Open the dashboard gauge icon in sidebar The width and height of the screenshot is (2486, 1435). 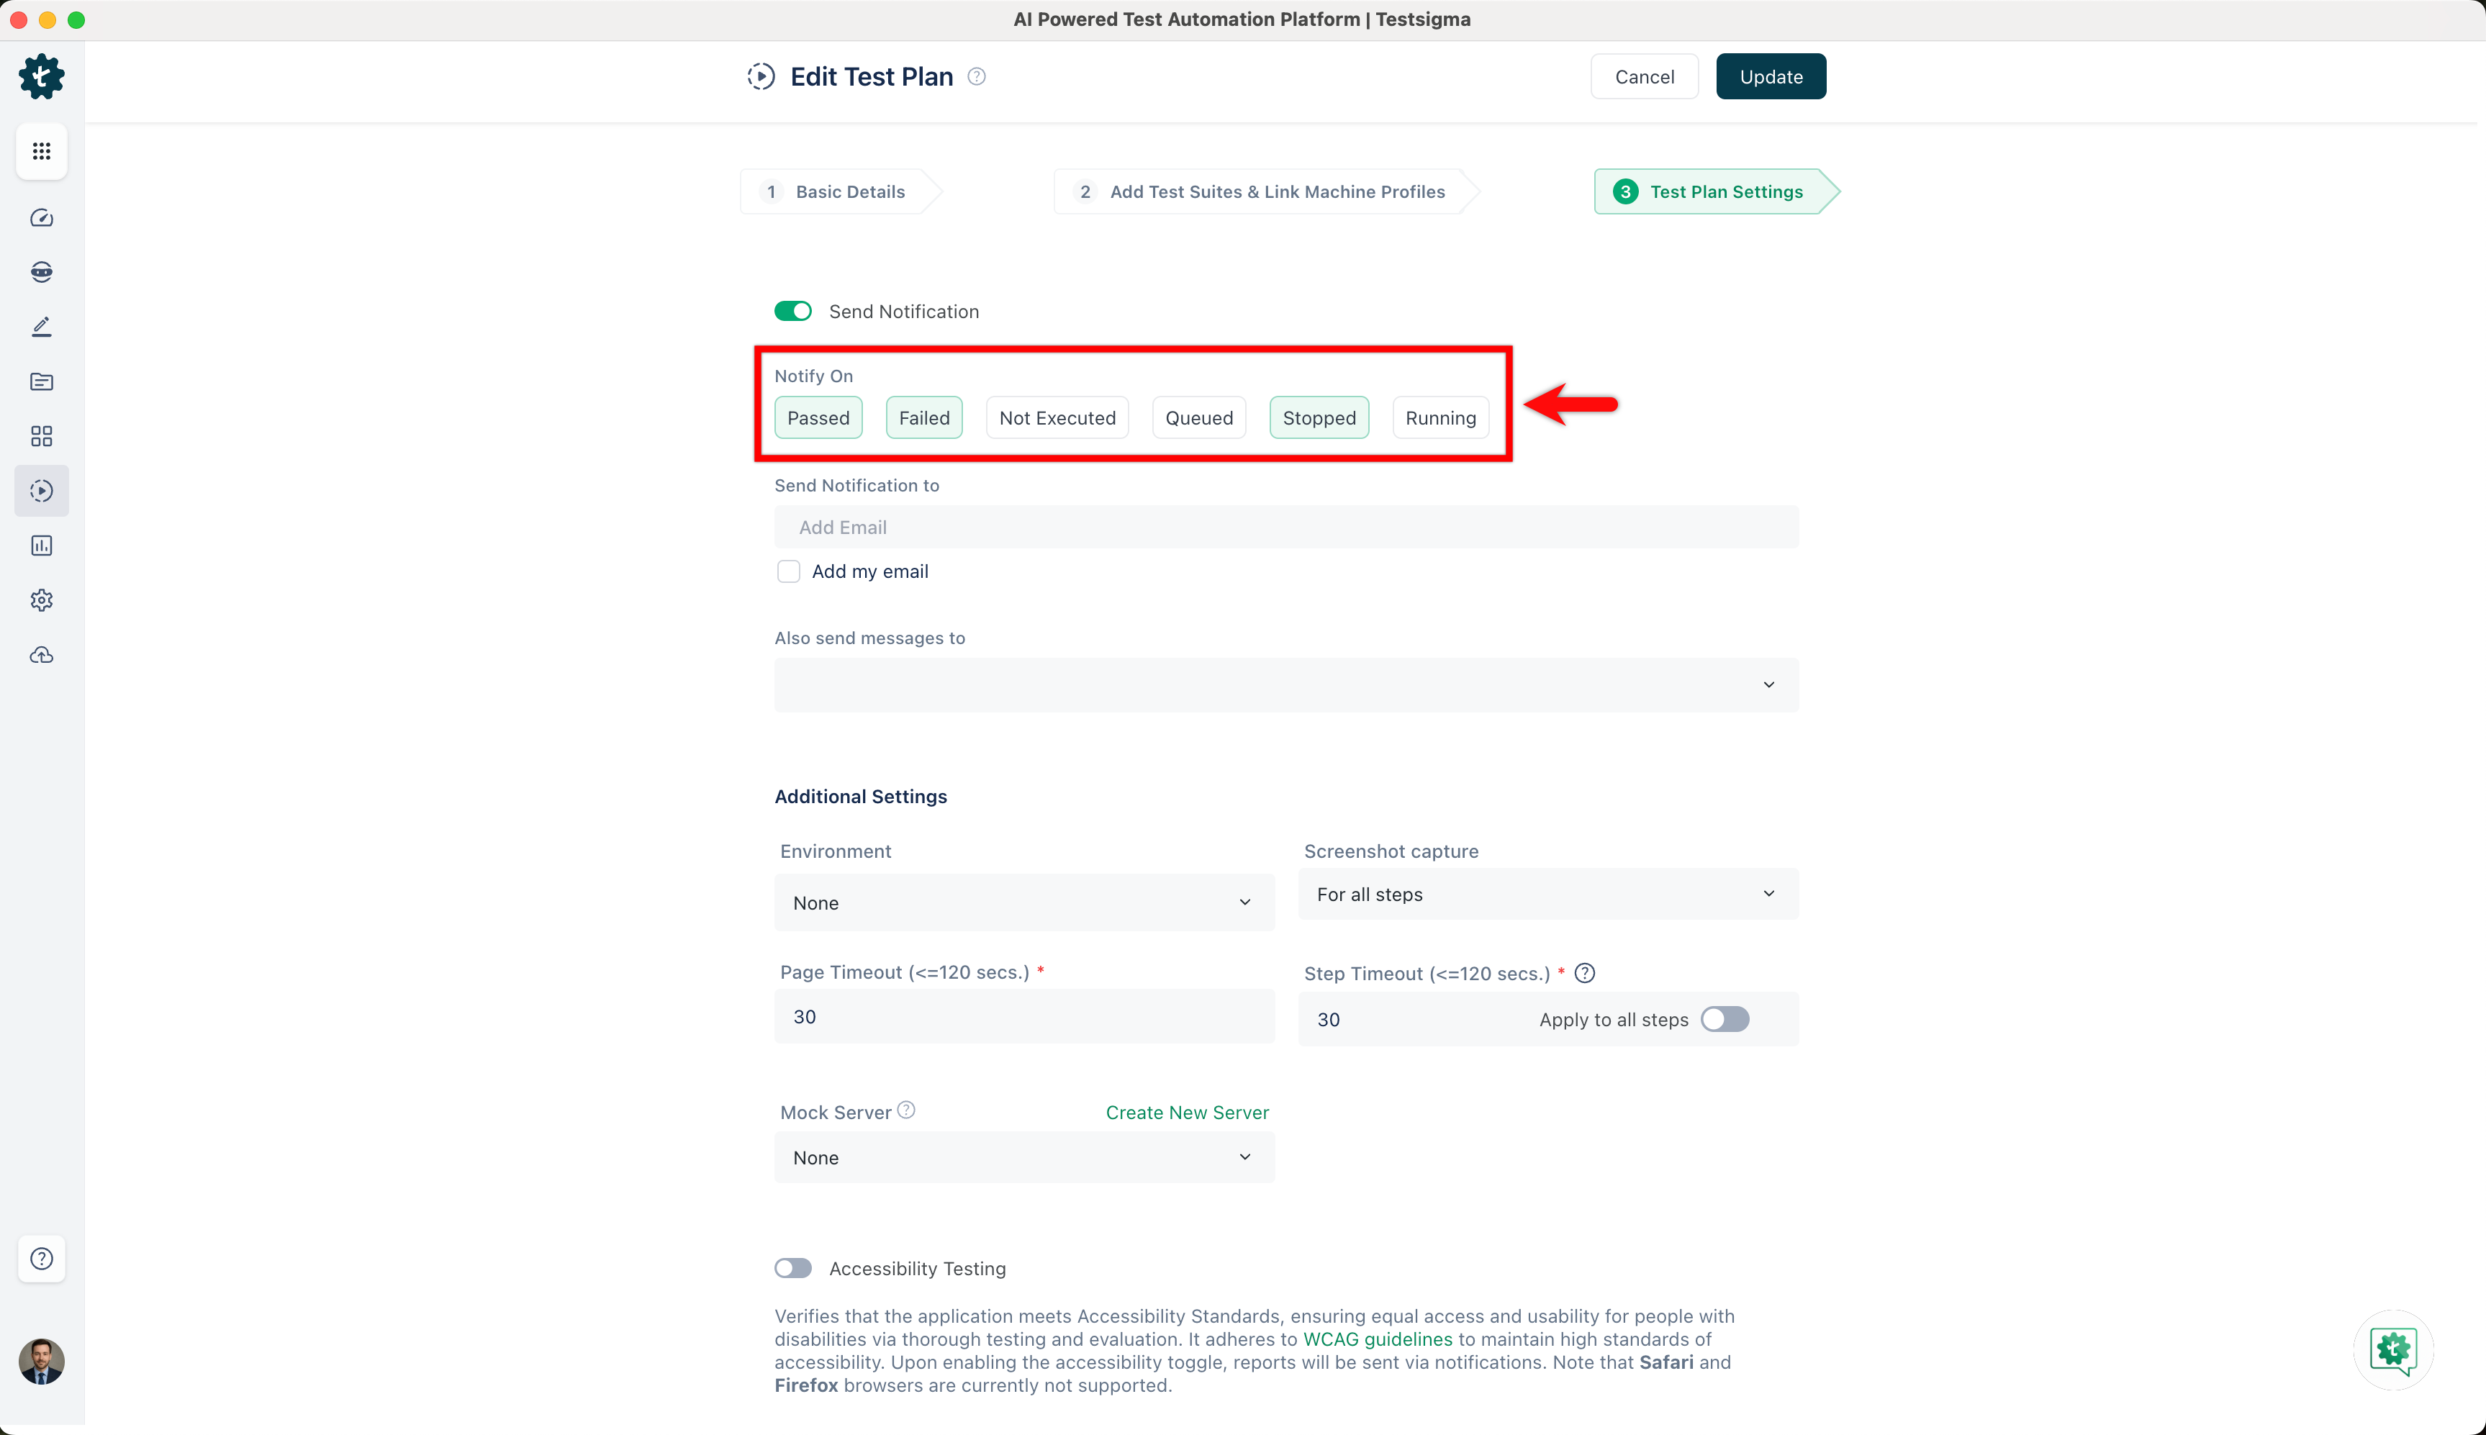point(42,218)
